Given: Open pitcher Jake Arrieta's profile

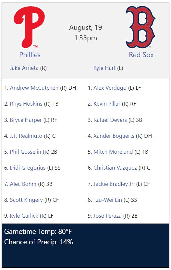Looking at the screenshot, I should point(24,68).
